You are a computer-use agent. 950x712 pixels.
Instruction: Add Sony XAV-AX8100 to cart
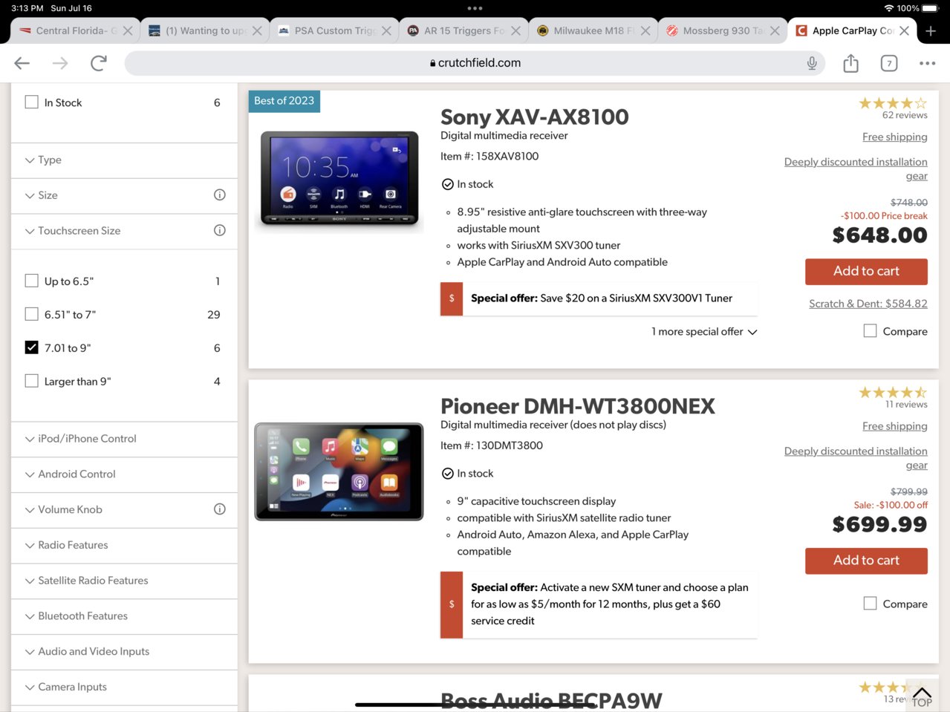866,272
